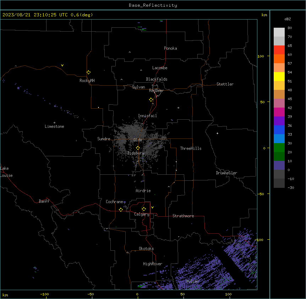Click the yellow marker south of RedDeer

click(151, 100)
